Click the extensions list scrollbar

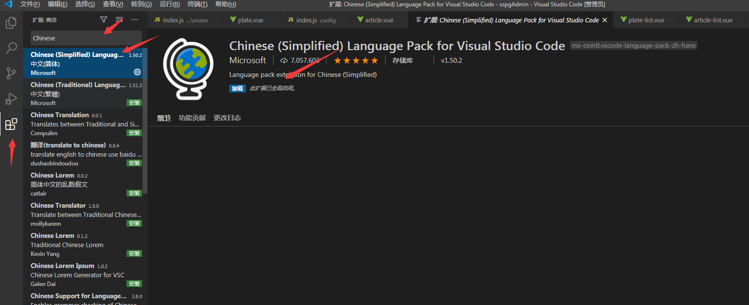pyautogui.click(x=145, y=122)
